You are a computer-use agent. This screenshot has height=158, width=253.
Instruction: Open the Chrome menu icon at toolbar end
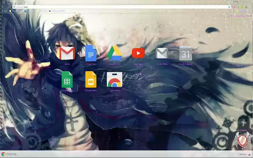pyautogui.click(x=246, y=7)
